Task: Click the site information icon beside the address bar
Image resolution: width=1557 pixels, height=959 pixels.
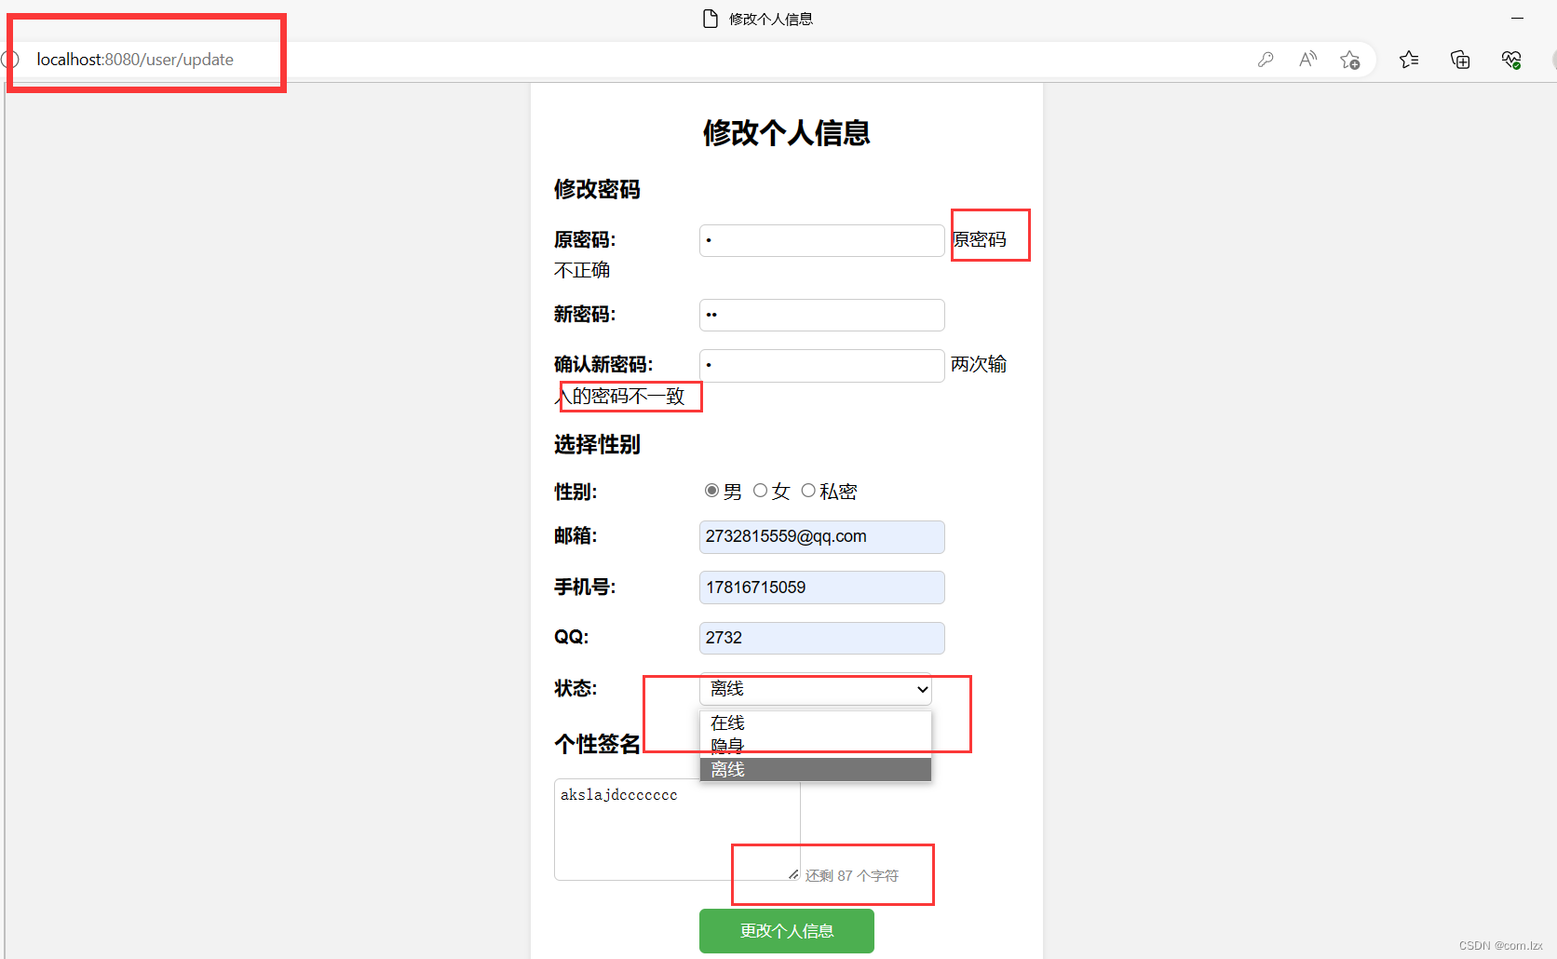Action: (x=11, y=59)
